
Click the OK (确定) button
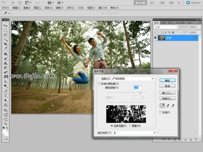[x=167, y=81]
